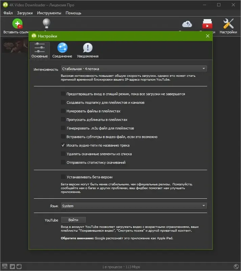Open the Интенсивность dropdown
241x271 pixels.
click(x=134, y=69)
